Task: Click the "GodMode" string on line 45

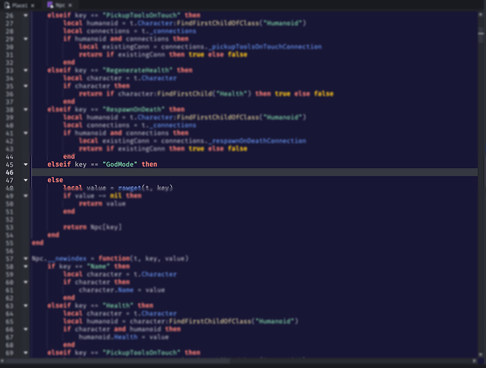Action: (120, 164)
